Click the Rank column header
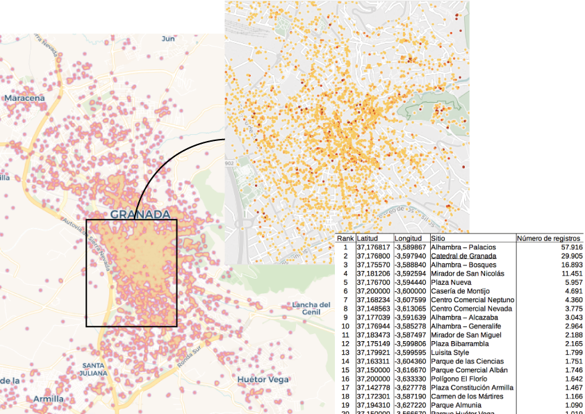Viewport: 585px width, 414px height. [345, 238]
